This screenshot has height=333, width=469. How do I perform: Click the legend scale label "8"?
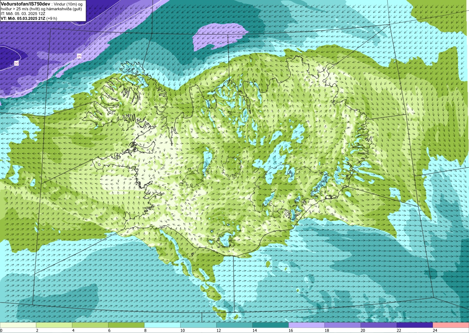pos(145,330)
